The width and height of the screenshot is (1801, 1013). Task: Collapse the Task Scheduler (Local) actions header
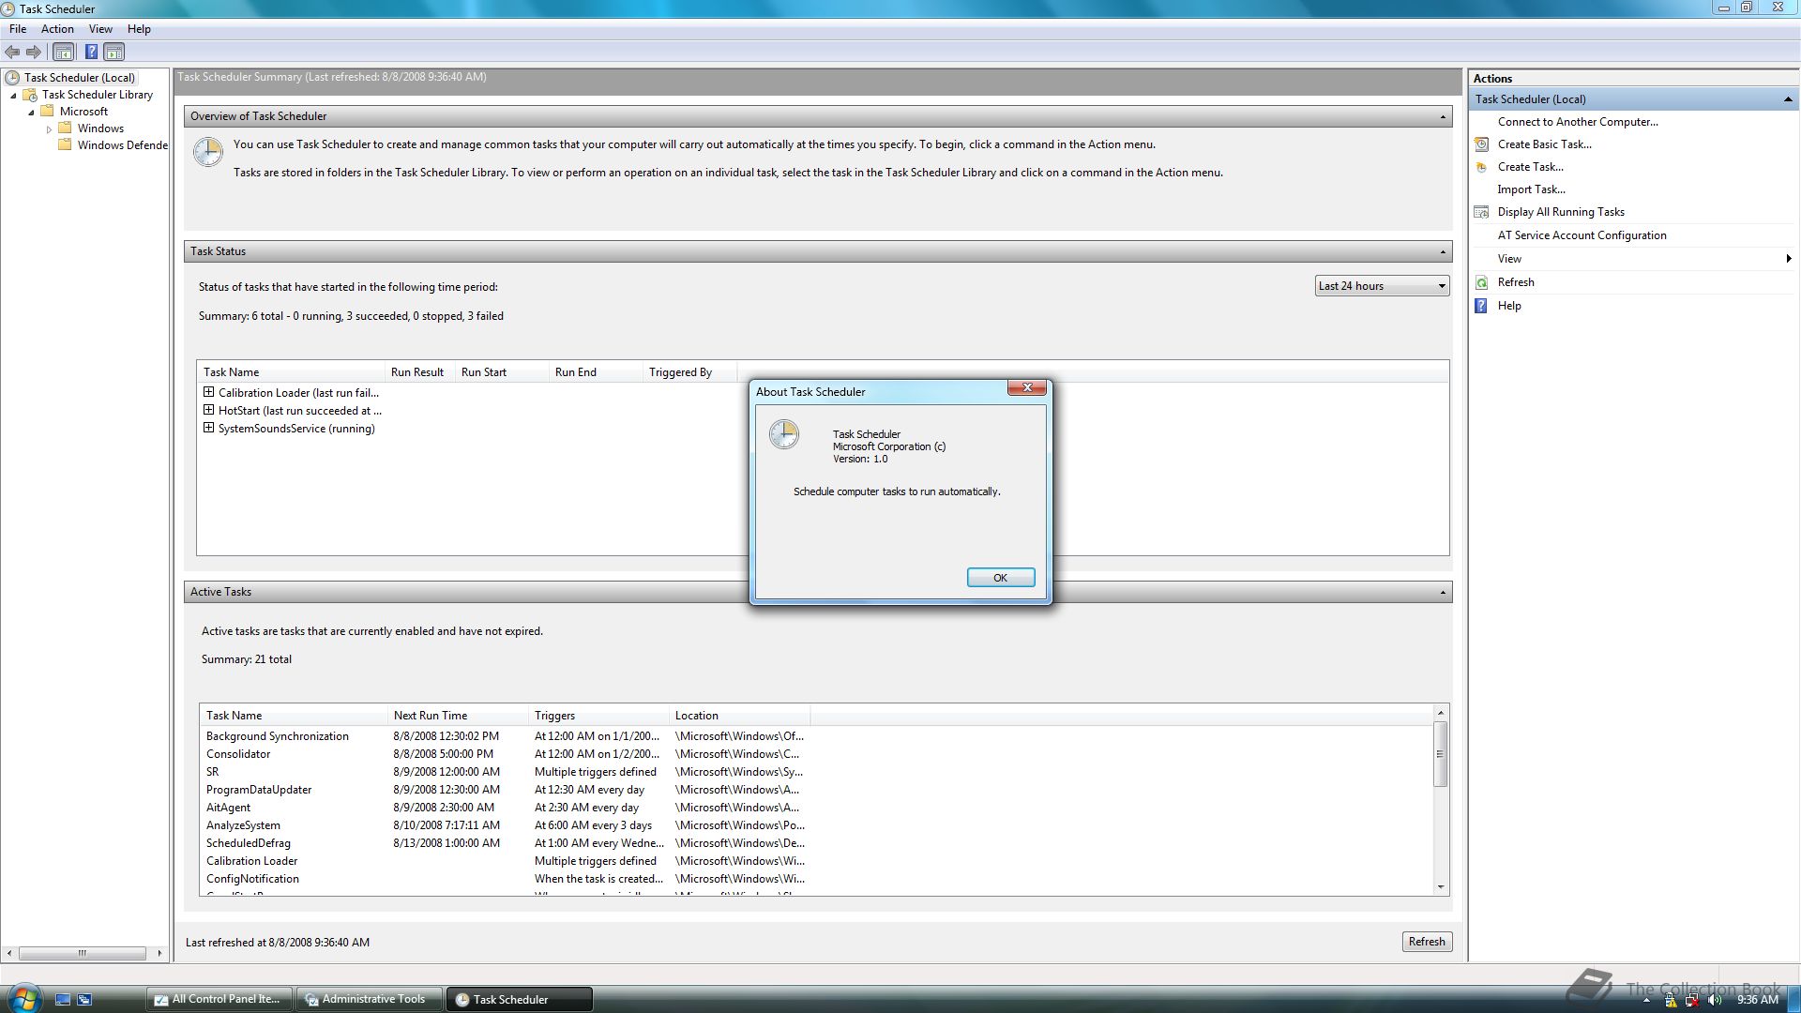[1788, 99]
